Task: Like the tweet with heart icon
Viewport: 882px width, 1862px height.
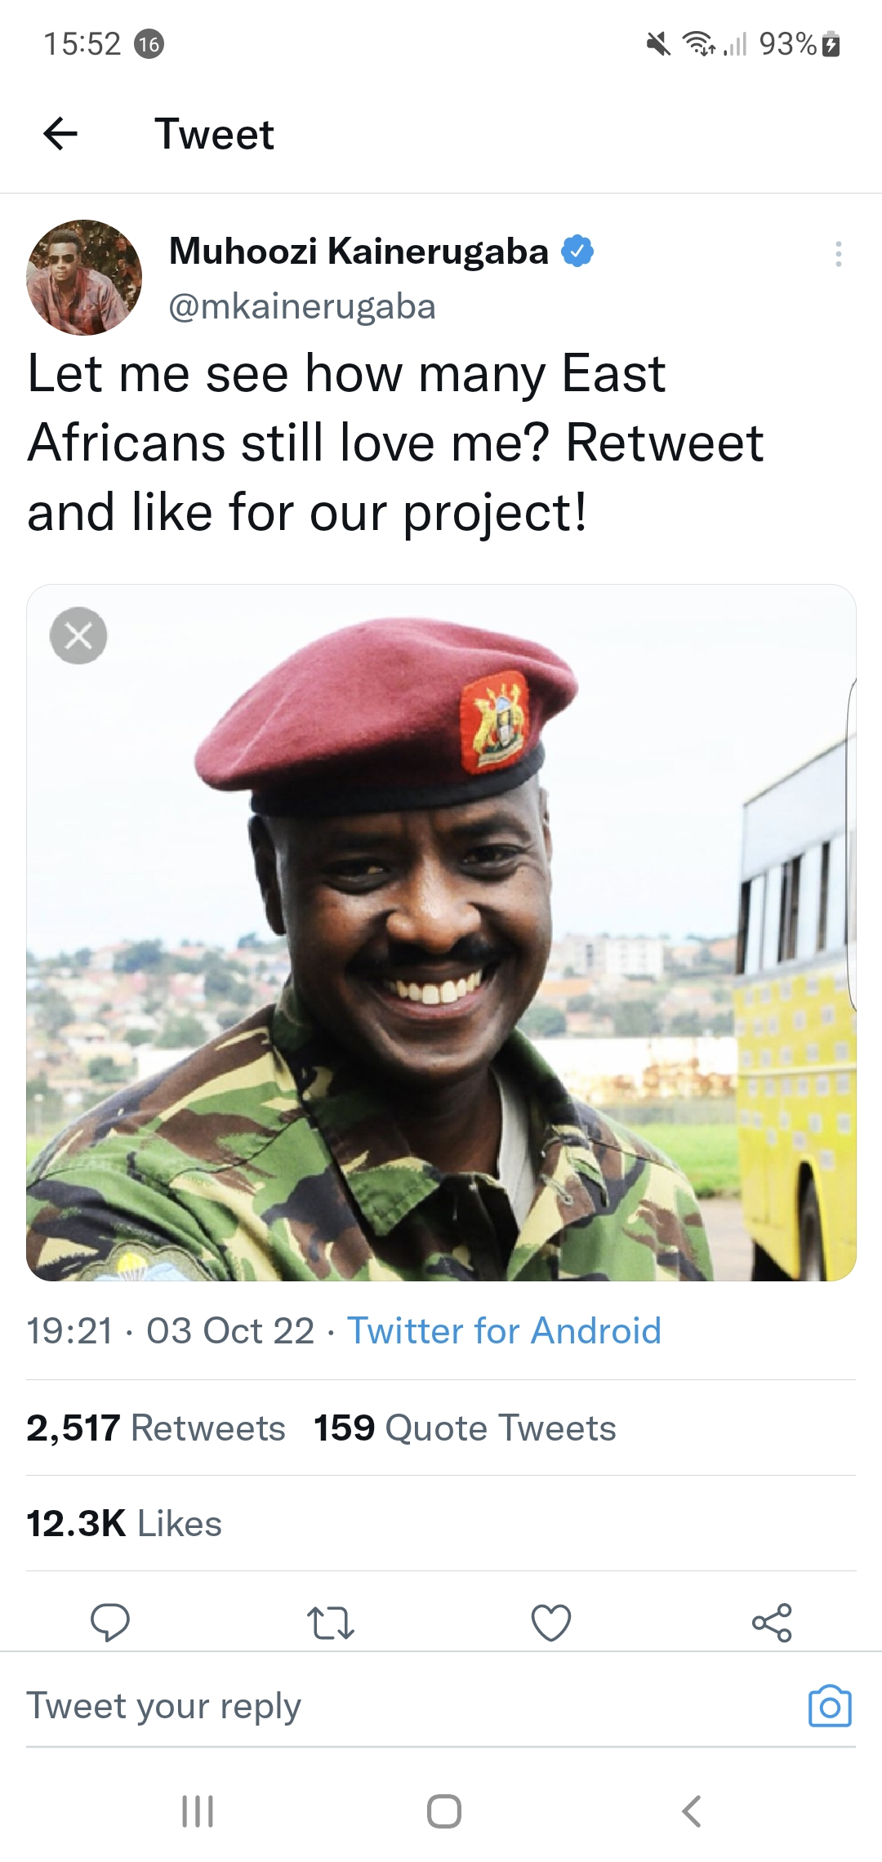Action: tap(551, 1622)
